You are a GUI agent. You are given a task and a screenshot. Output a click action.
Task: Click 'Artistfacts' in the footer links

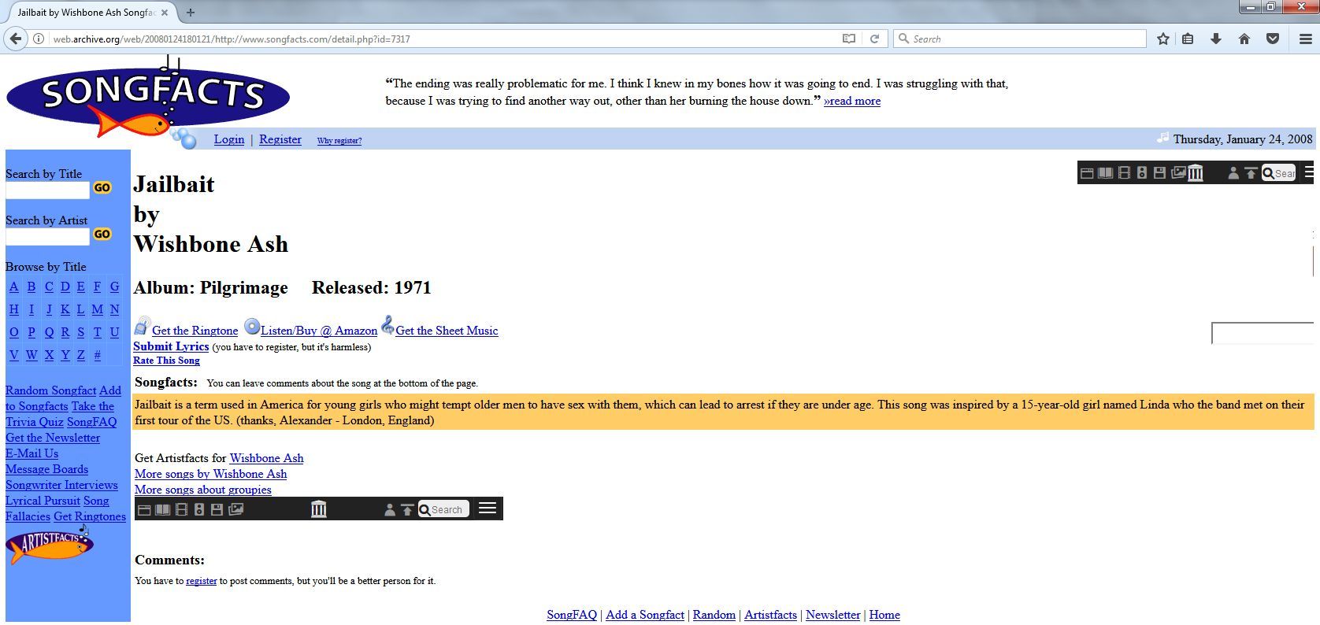(x=770, y=615)
